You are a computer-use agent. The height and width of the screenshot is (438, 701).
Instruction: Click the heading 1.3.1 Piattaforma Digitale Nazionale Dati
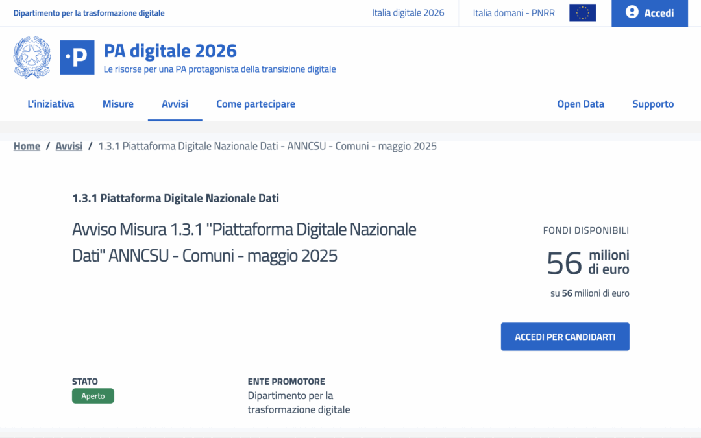[x=175, y=198]
